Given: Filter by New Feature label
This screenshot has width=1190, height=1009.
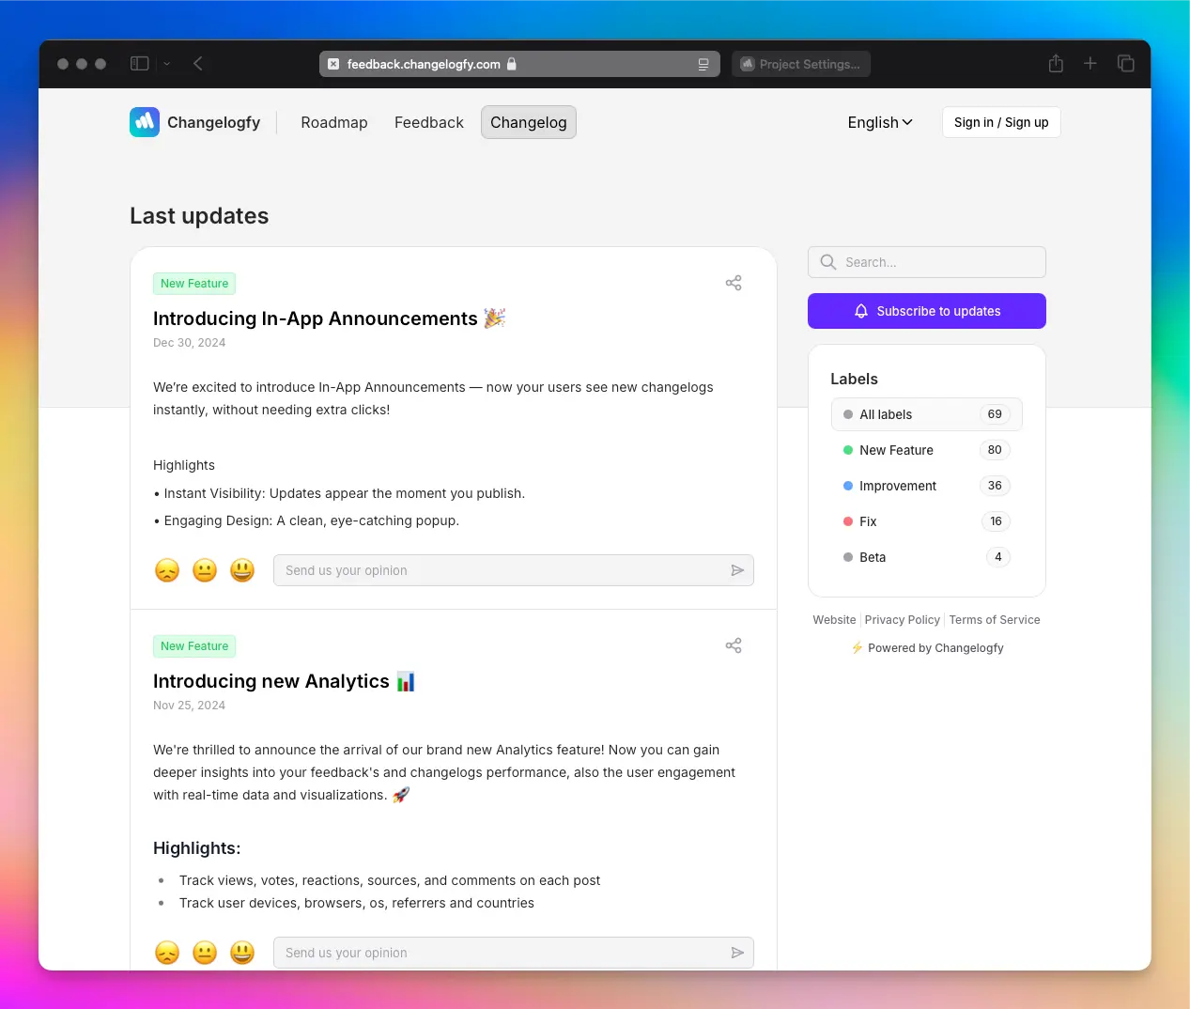Looking at the screenshot, I should 927,450.
